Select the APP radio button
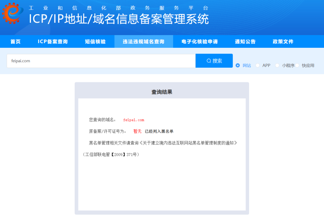The width and height of the screenshot is (324, 218). [x=258, y=65]
